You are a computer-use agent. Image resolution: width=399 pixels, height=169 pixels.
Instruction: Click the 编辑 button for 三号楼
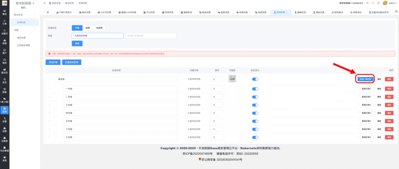pos(379,105)
